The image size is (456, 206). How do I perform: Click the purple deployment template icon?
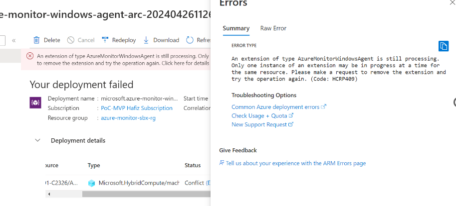[x=35, y=103]
